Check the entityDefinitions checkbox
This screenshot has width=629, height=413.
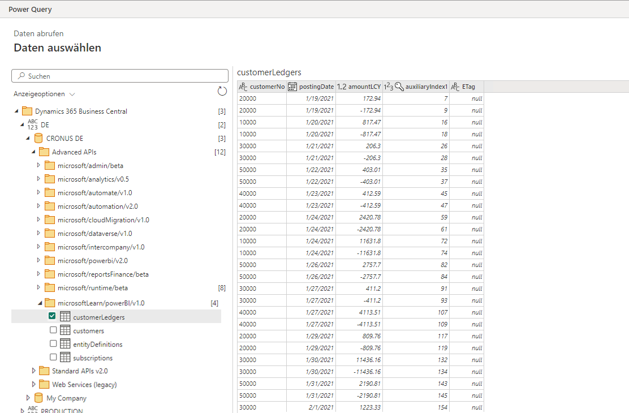[x=53, y=343]
